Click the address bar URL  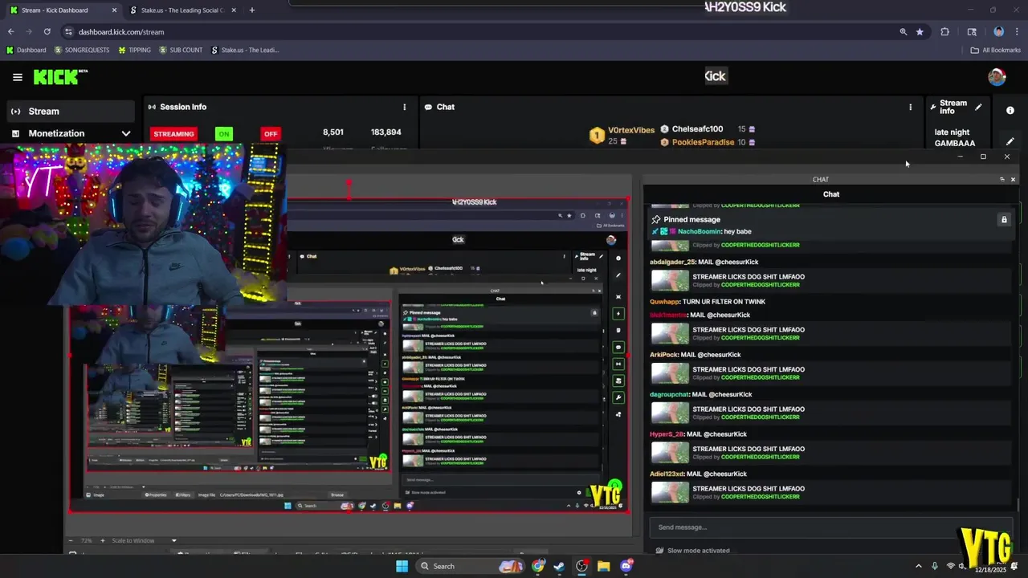click(x=121, y=32)
